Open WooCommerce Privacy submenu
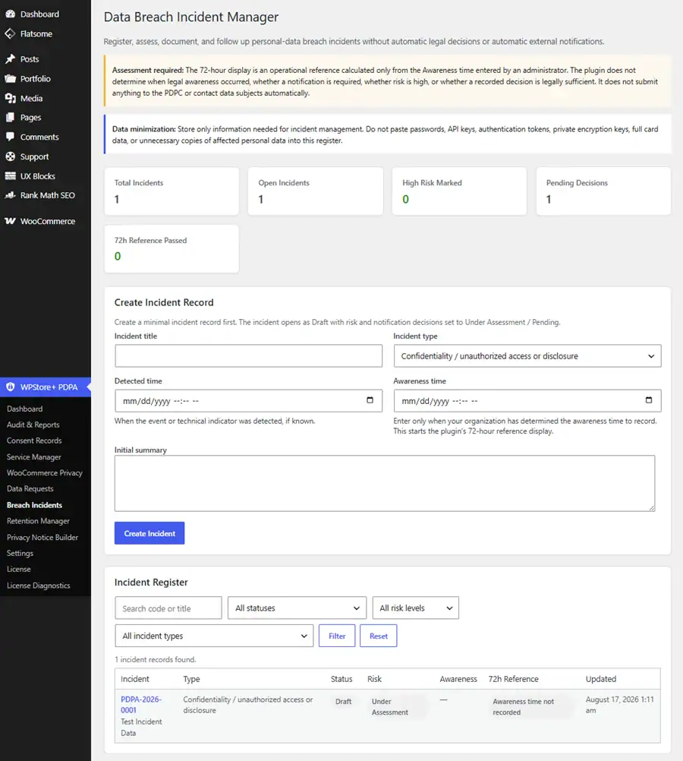 [45, 472]
